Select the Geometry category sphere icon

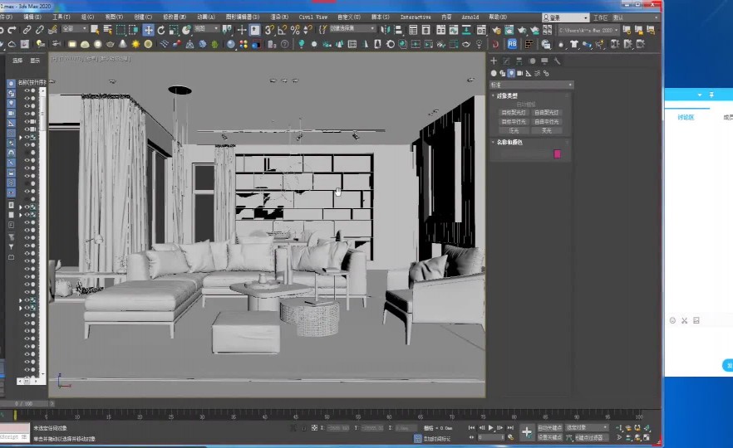pos(494,73)
